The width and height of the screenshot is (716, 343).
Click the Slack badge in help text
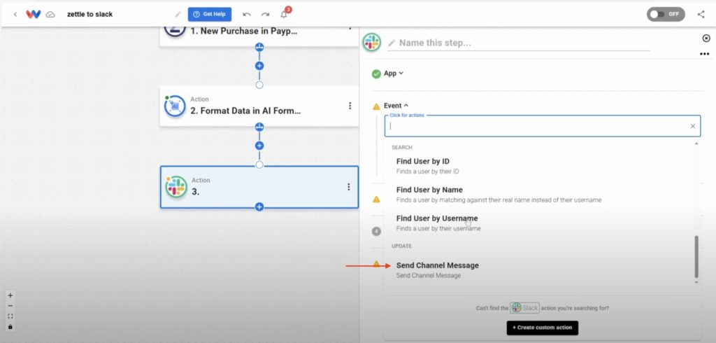tap(525, 308)
